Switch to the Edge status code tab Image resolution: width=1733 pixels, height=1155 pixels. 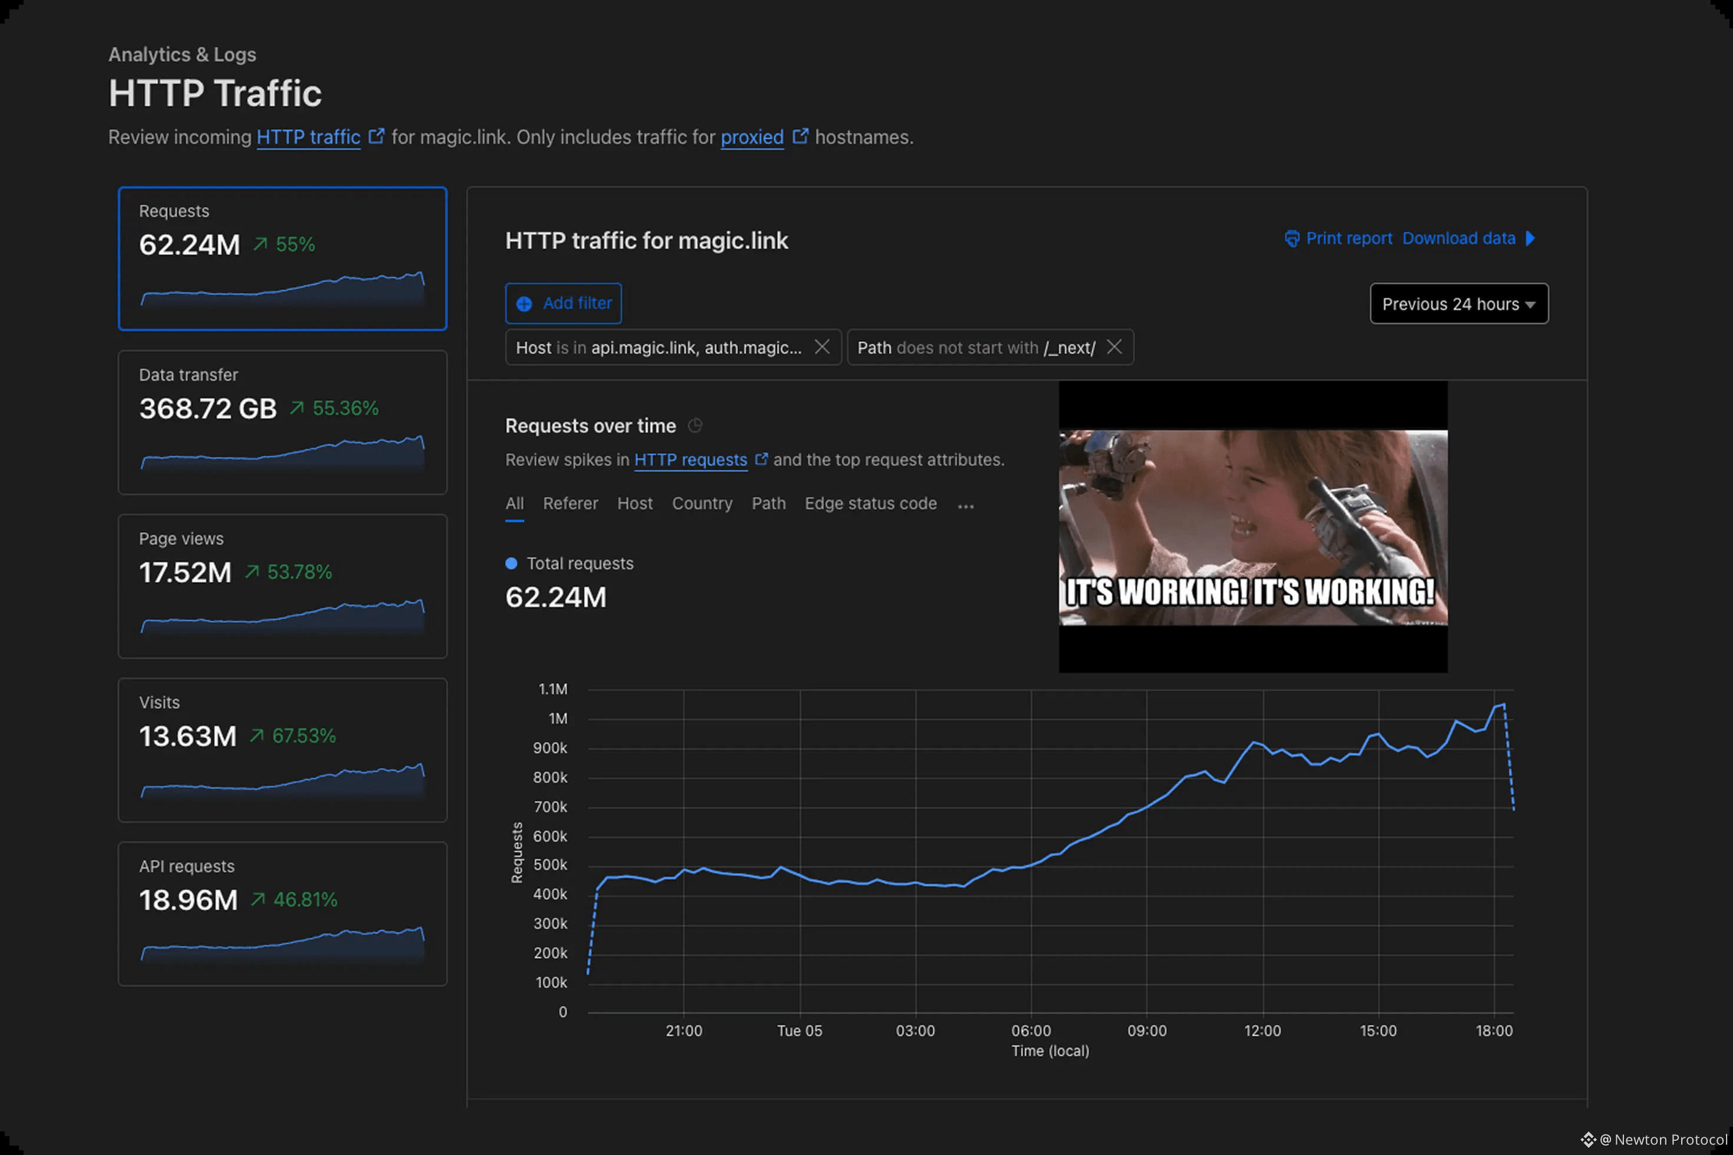point(870,504)
